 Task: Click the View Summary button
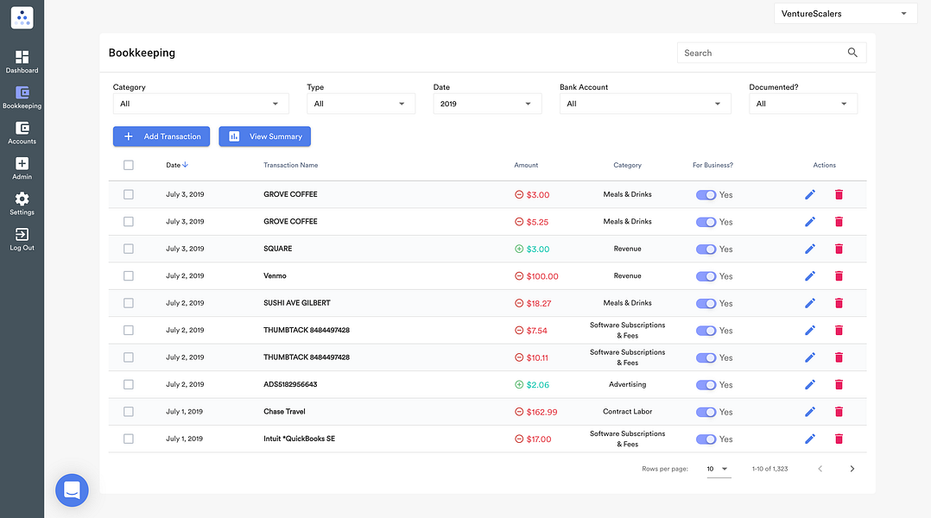point(265,136)
